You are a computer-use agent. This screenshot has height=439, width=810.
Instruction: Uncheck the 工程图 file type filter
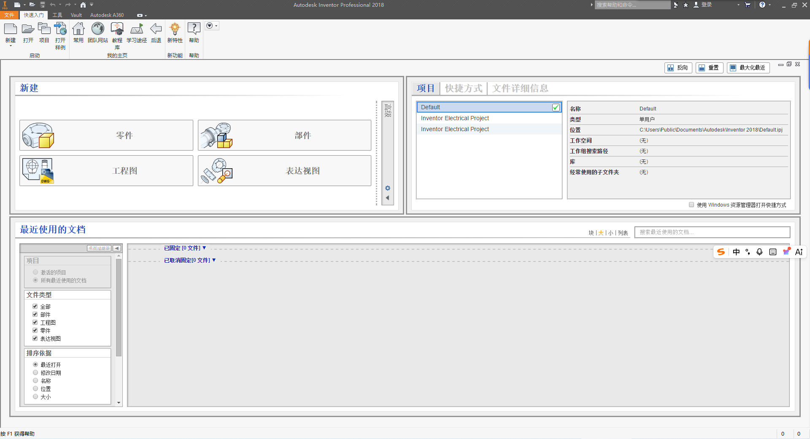click(x=35, y=322)
